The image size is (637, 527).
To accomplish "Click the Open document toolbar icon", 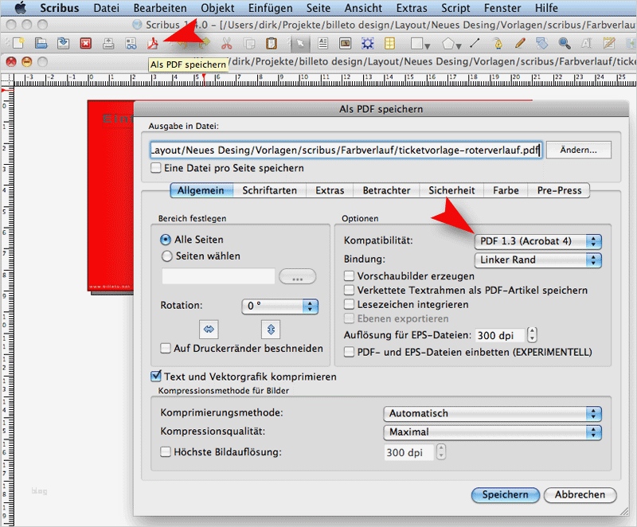I will coord(41,43).
